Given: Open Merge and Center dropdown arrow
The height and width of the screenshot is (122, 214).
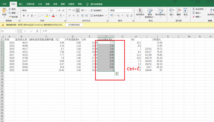Looking at the screenshot, I should [106, 15].
